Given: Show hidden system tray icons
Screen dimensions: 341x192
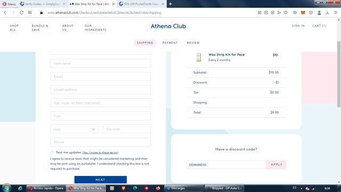Looking at the screenshot, I should click(302, 188).
